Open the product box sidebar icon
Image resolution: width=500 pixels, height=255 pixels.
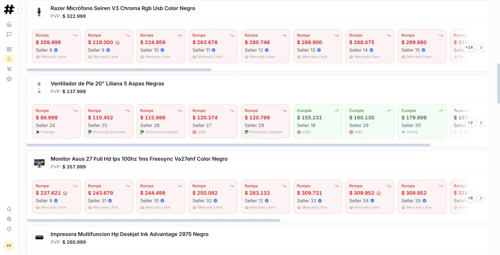9,79
